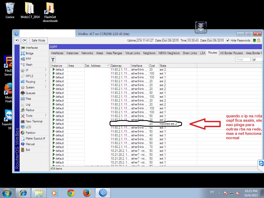This screenshot has height=198, width=264.
Task: Switch to the Networks tab
Action: pos(87,53)
